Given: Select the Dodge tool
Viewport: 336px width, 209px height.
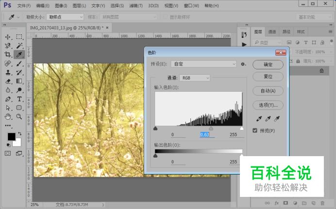Looking at the screenshot, I should (19, 90).
